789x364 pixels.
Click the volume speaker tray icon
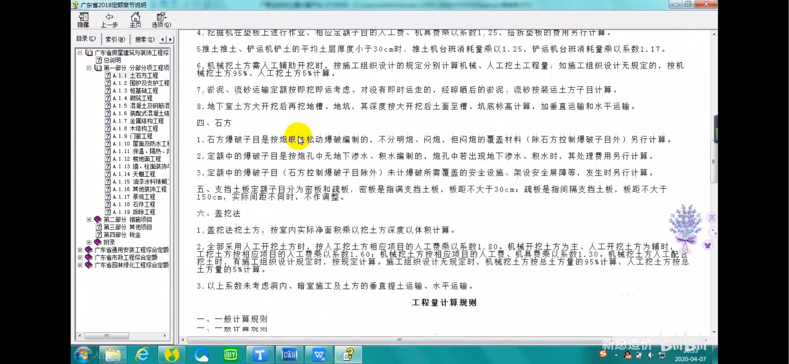point(650,355)
